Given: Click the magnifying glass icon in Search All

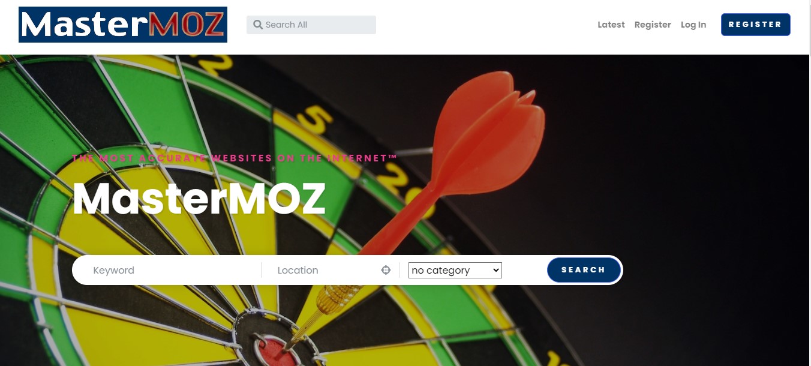Looking at the screenshot, I should pyautogui.click(x=258, y=25).
